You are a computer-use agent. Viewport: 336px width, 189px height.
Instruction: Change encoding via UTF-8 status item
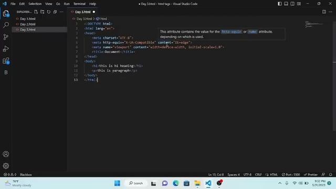247,175
